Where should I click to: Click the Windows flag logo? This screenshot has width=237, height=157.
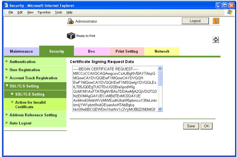[230, 12]
